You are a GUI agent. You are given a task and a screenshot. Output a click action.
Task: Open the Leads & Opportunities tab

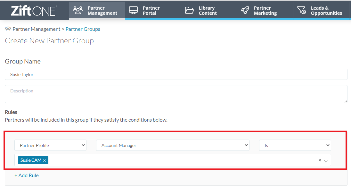[x=321, y=11]
